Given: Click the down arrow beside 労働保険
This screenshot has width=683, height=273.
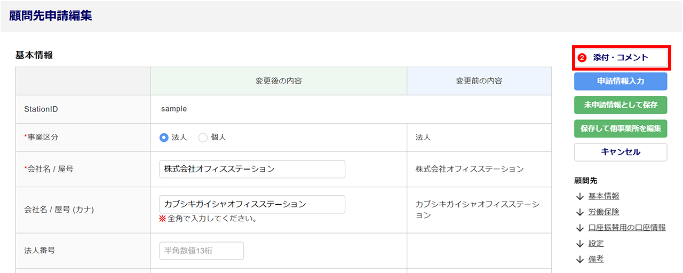Looking at the screenshot, I should pyautogui.click(x=580, y=212).
